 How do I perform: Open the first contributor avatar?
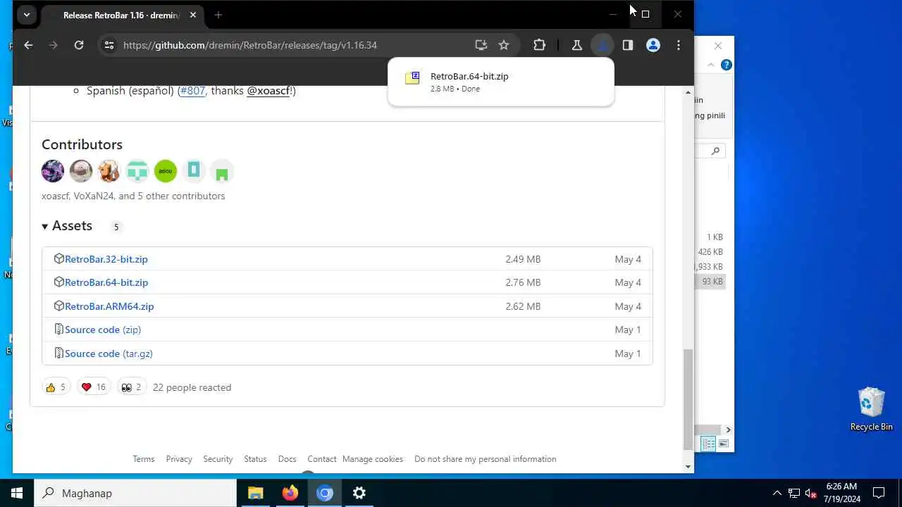[x=53, y=171]
